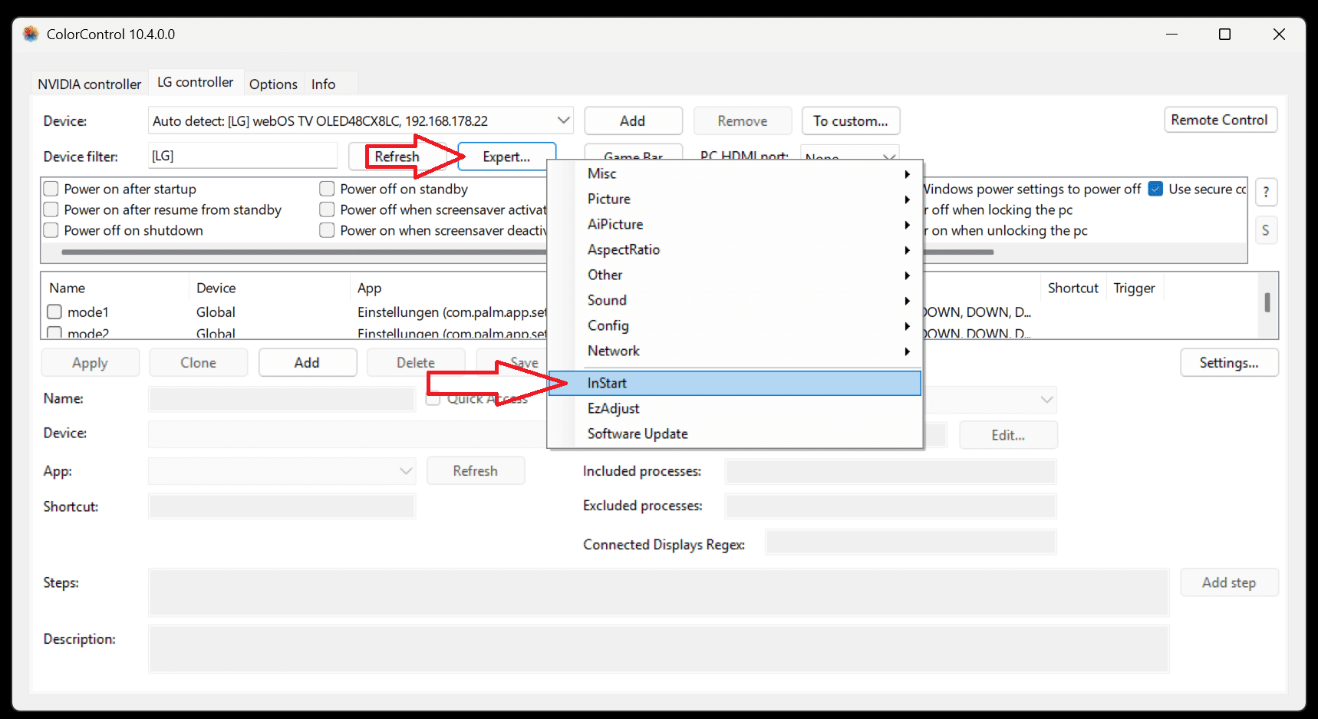Disable the Use secure connection checkbox
1318x719 pixels.
pos(1155,189)
